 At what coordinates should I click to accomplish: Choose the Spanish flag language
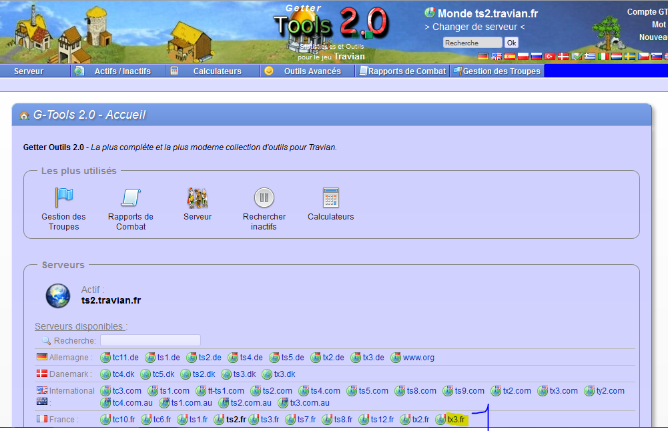point(510,56)
